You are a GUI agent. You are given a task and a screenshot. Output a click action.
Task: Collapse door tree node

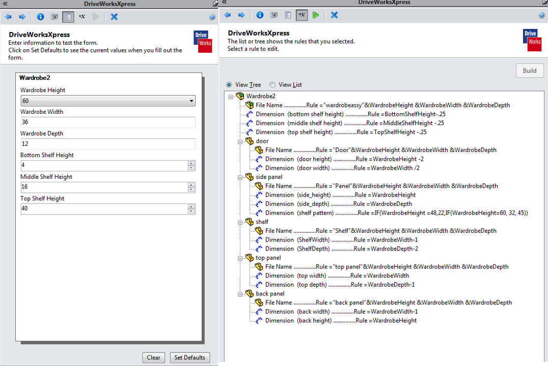coord(240,142)
